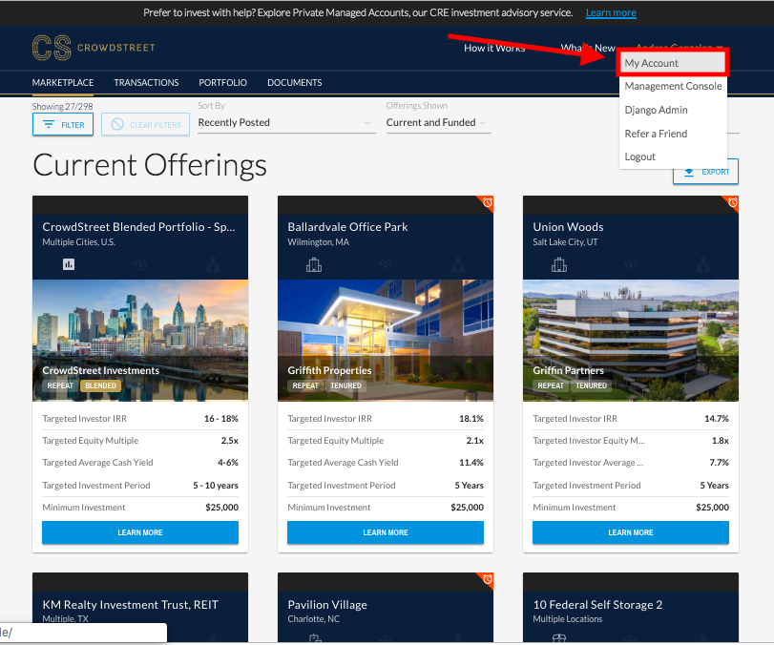Click the dimmed hierarchy icon on Ballardvale card
The height and width of the screenshot is (645, 774).
pos(458,265)
